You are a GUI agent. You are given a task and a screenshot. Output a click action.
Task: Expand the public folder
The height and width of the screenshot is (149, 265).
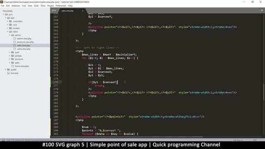(x=5, y=70)
